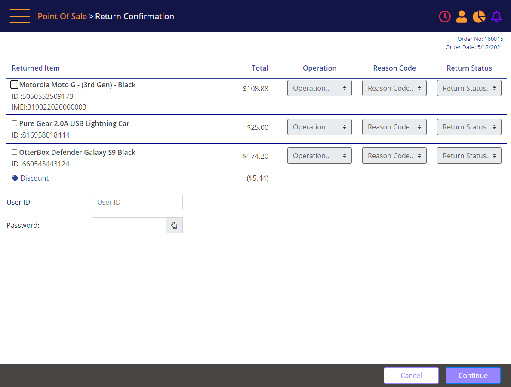511x387 pixels.
Task: Click the $25.00 total amount
Action: point(258,127)
